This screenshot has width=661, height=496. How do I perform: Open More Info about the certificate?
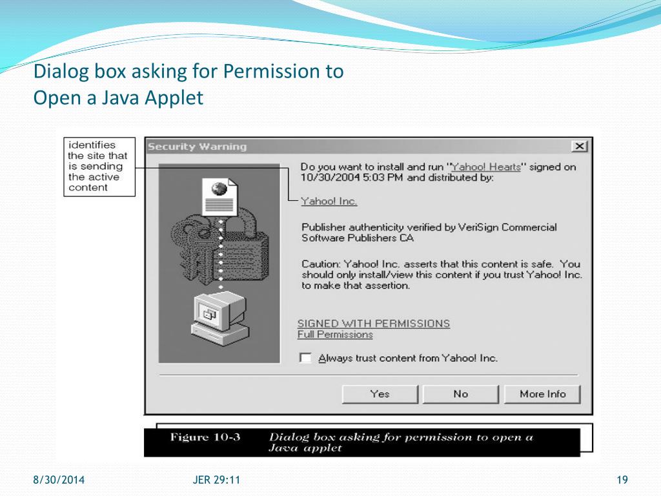click(542, 394)
